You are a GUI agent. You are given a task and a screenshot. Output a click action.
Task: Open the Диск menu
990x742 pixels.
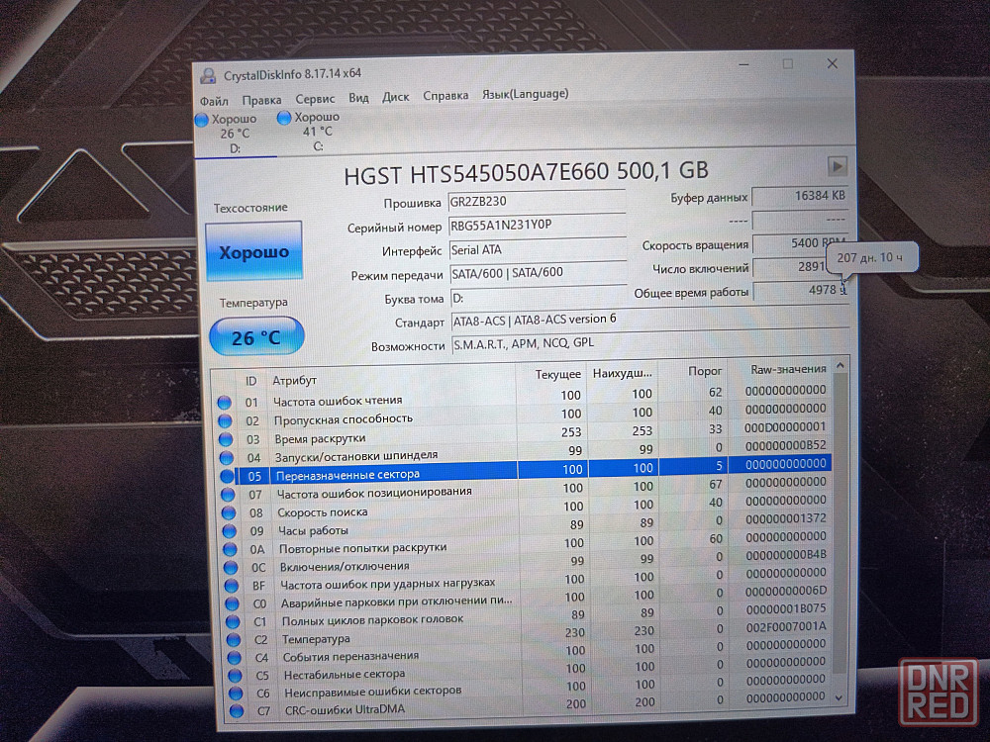click(x=395, y=97)
